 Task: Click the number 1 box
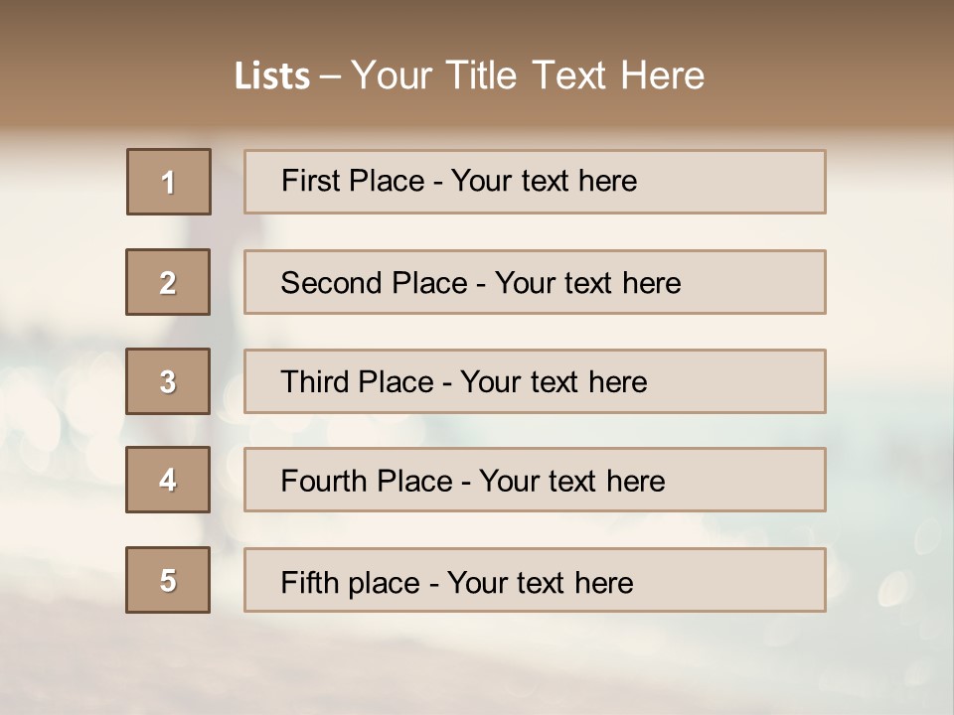[169, 182]
